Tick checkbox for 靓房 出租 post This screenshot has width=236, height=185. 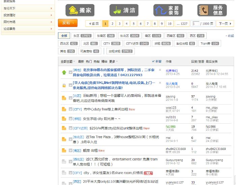(x=70, y=150)
